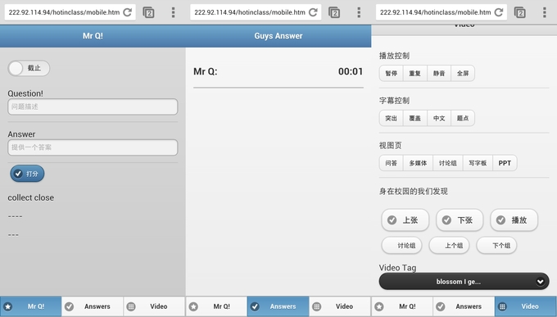Switch to the Mr Q! tab in the Video screen

point(402,306)
